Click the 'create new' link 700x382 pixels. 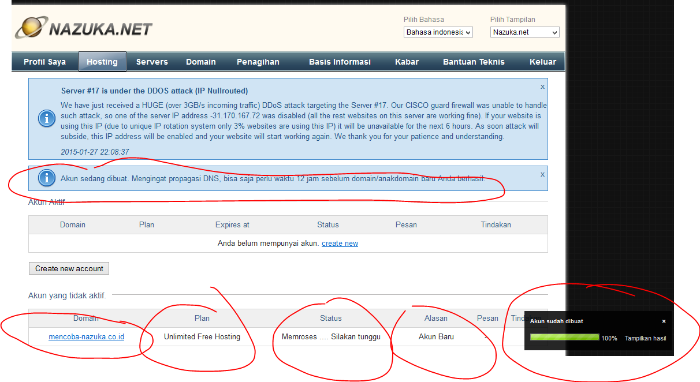pos(340,244)
